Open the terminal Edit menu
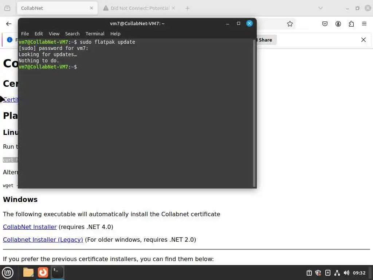This screenshot has height=280, width=373. (x=39, y=34)
